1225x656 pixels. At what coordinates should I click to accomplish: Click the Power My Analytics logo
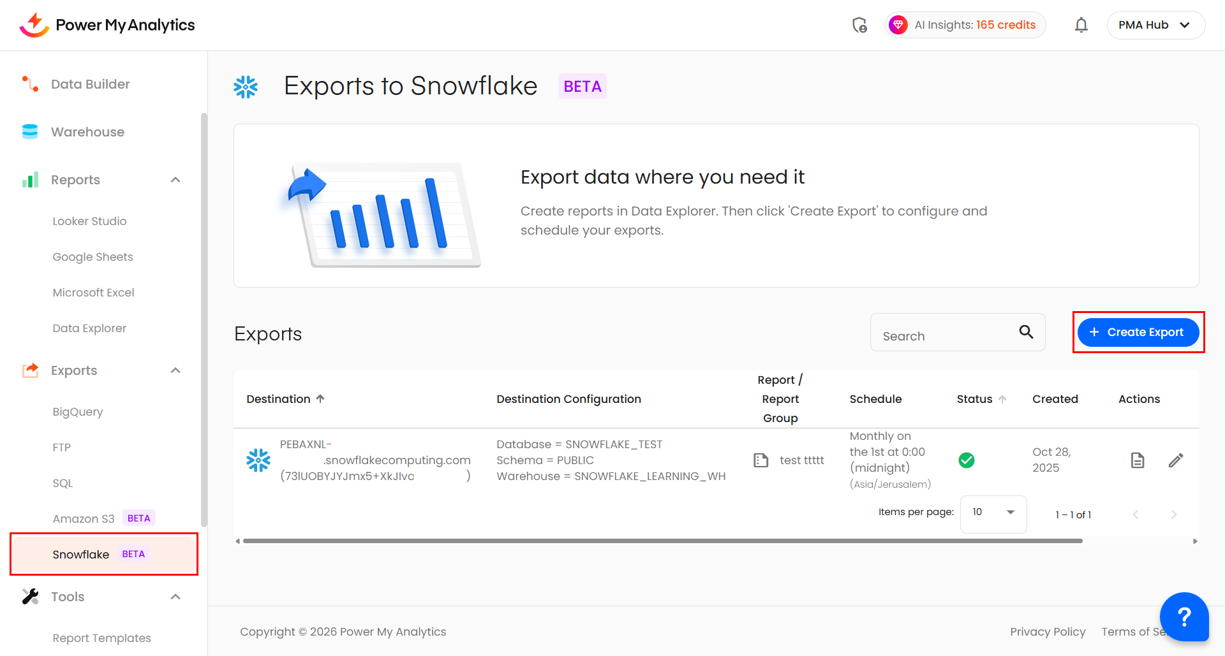tap(107, 25)
